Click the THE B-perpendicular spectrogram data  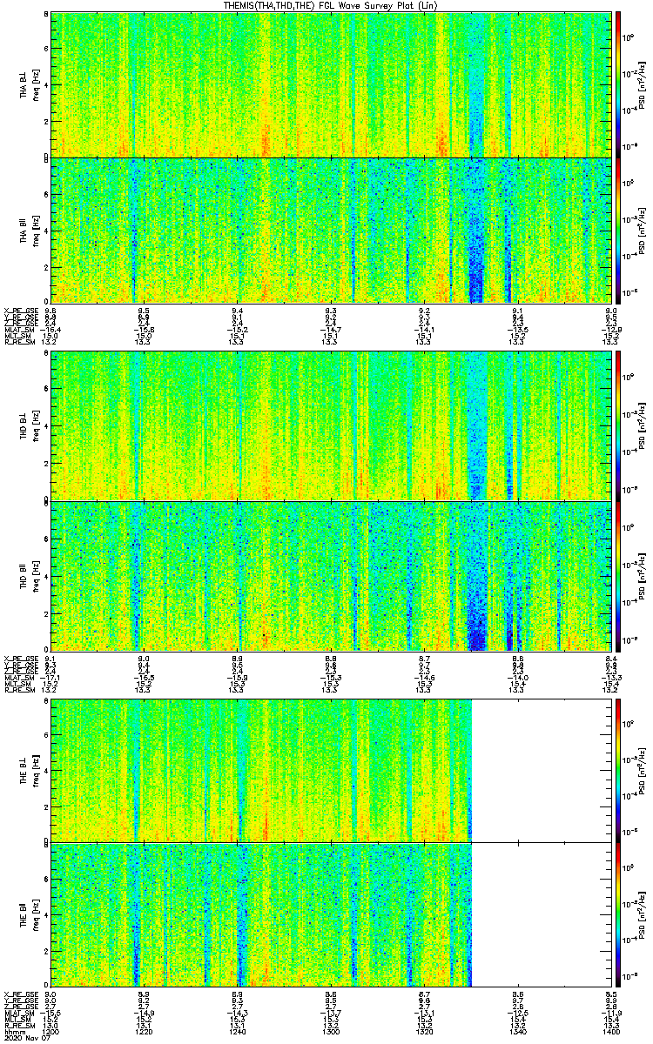[x=261, y=769]
